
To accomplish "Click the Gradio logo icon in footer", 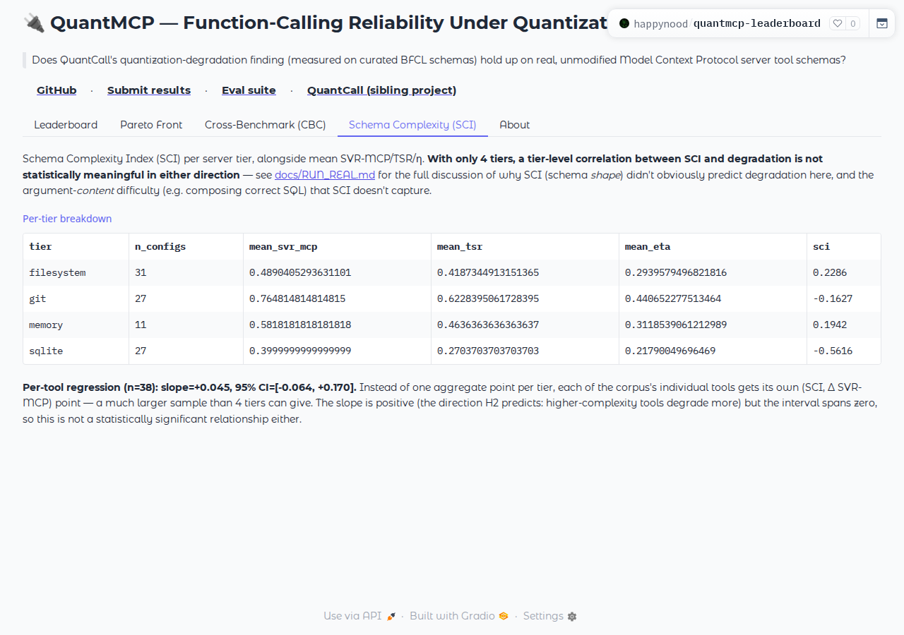I will pyautogui.click(x=504, y=616).
